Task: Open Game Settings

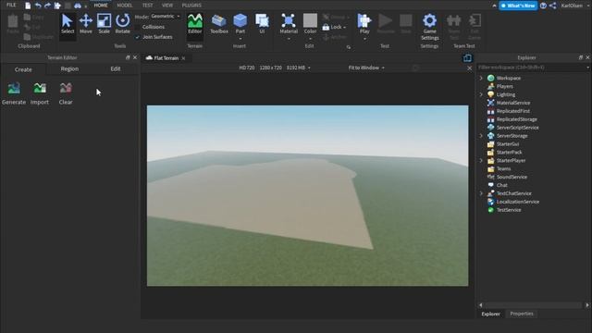Action: [429, 27]
